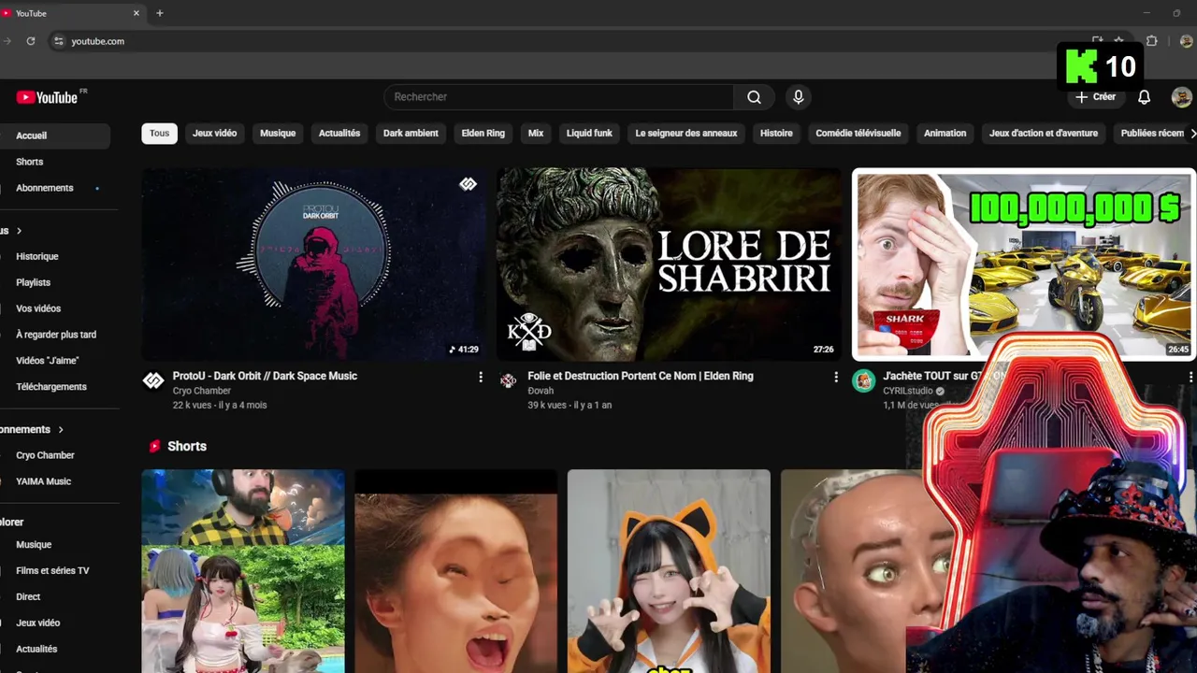Viewport: 1197px width, 673px height.
Task: Play the 100,000,000 $ video thumbnail
Action: [1024, 264]
